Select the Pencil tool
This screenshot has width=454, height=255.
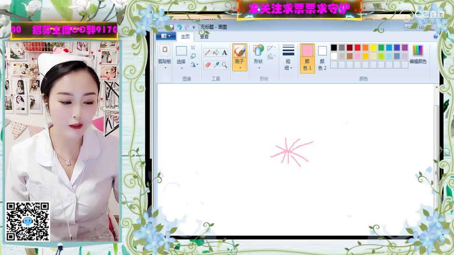pyautogui.click(x=207, y=53)
